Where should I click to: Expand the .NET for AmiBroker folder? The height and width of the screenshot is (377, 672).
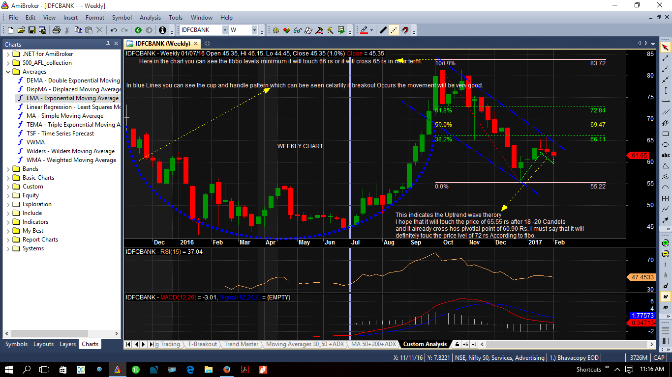(8, 54)
